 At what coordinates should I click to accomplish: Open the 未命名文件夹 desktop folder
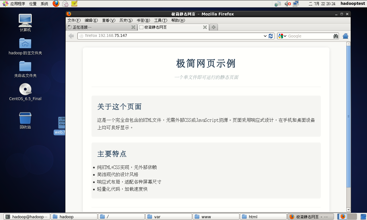pyautogui.click(x=25, y=70)
